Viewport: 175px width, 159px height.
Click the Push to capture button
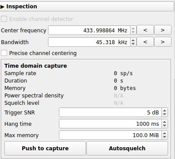(x=45, y=148)
